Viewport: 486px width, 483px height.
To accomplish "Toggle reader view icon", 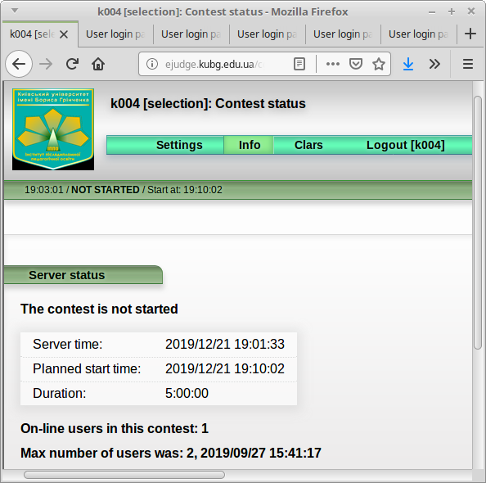I will click(299, 64).
